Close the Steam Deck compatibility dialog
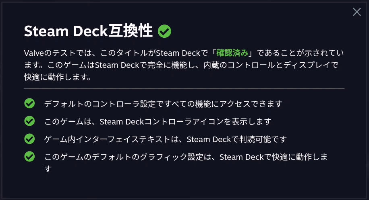The width and height of the screenshot is (369, 200). 357,12
